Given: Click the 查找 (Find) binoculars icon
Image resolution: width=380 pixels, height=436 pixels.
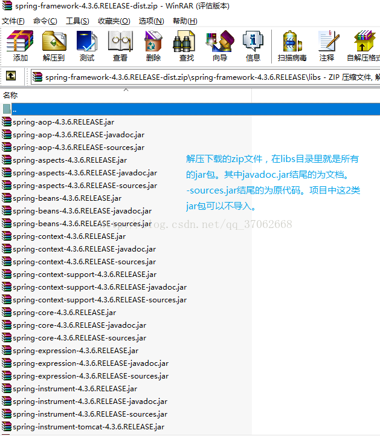Looking at the screenshot, I should [184, 41].
